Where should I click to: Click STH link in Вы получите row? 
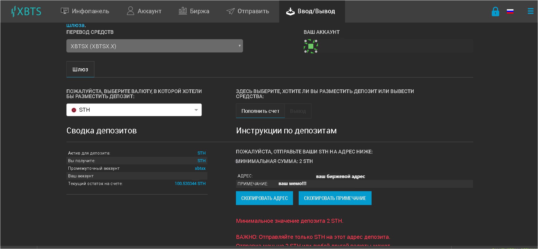[x=201, y=161]
